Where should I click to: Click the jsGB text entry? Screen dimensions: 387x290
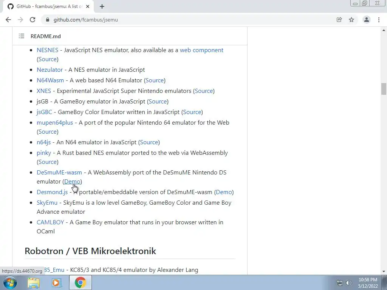click(42, 102)
